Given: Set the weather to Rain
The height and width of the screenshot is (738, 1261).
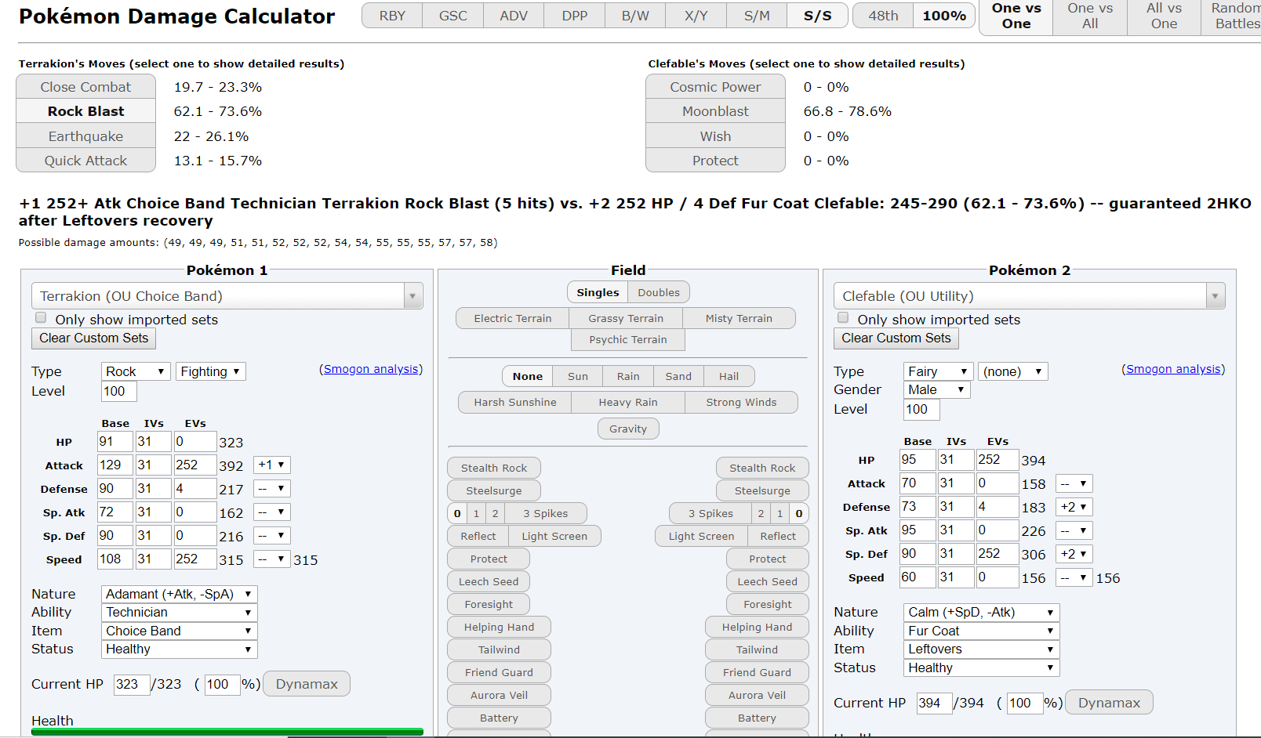Looking at the screenshot, I should coord(628,376).
